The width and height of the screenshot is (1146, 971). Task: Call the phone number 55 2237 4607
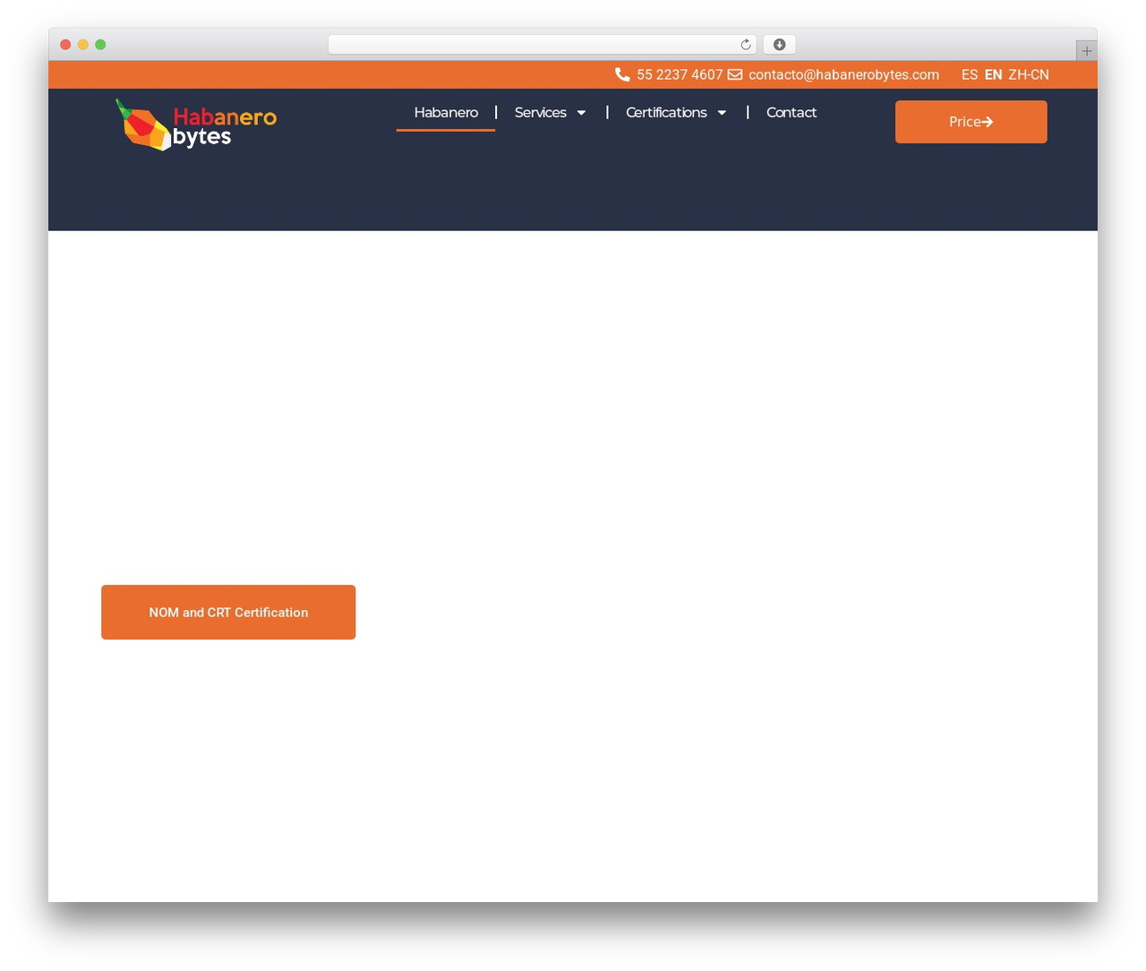[680, 74]
